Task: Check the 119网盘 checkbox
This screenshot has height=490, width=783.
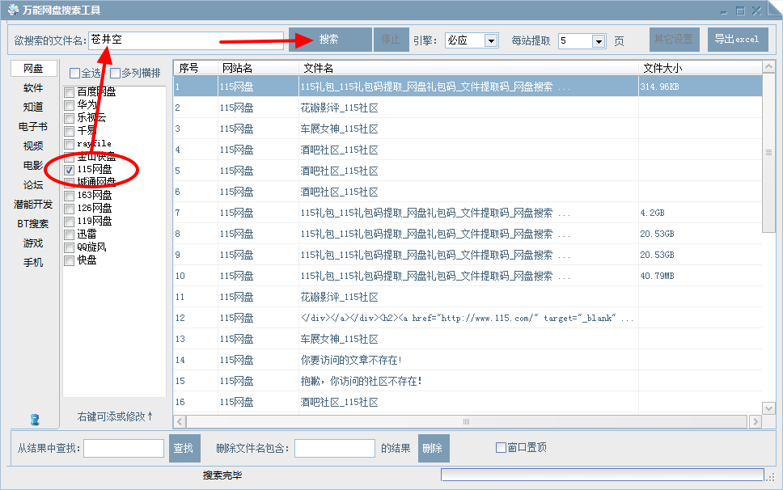Action: click(x=70, y=222)
